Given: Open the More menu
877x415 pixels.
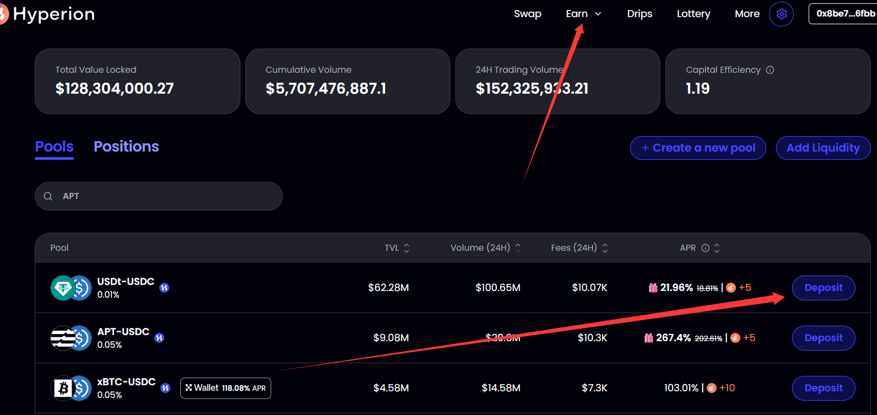Looking at the screenshot, I should pos(747,14).
